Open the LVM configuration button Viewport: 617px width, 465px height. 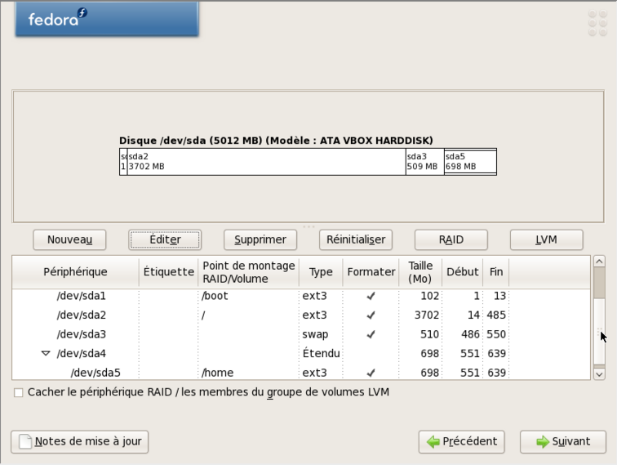(x=546, y=239)
